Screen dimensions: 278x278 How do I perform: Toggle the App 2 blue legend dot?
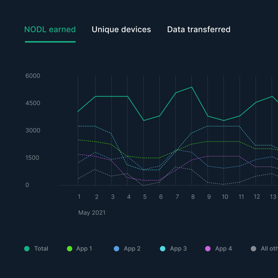(x=116, y=249)
